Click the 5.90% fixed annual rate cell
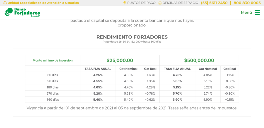Screen dimensions: 264x128 point(177,100)
